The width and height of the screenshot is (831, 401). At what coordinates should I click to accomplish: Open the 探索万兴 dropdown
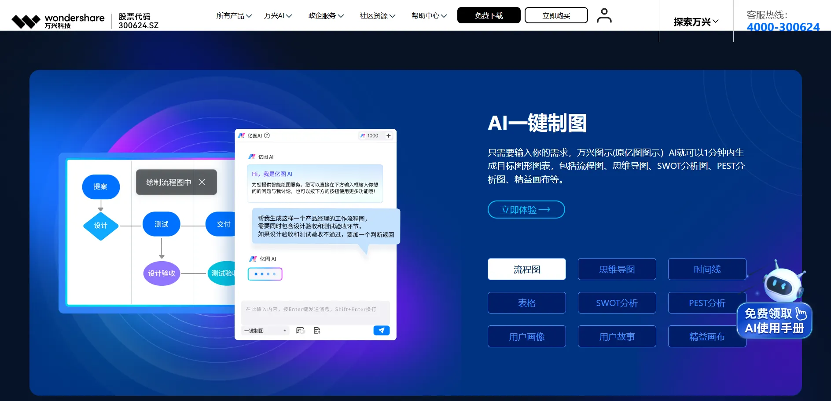(x=696, y=22)
